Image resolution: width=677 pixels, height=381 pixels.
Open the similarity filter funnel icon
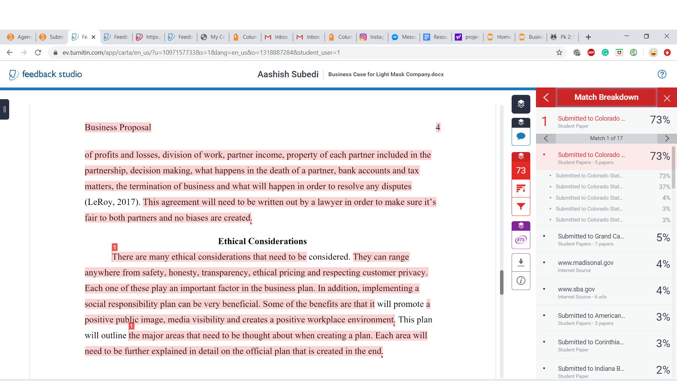[x=521, y=206]
